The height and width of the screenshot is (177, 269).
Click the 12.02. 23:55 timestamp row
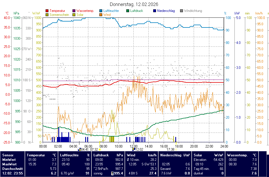12,173
